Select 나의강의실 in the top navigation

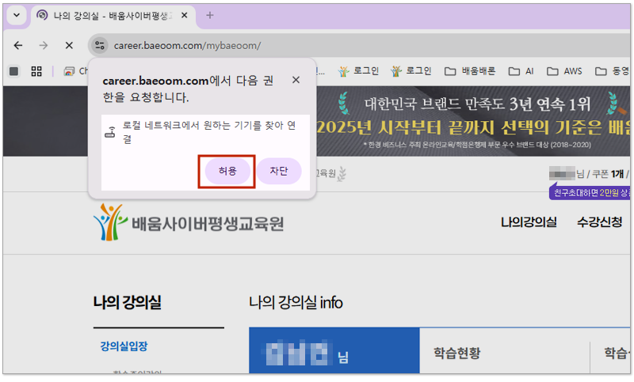point(529,222)
